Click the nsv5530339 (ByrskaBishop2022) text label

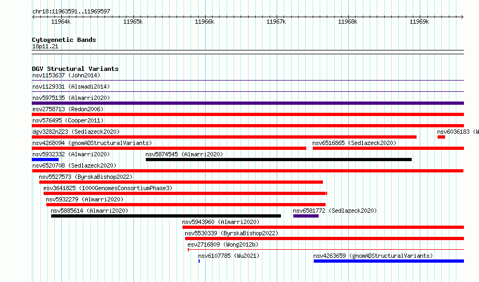point(231,233)
